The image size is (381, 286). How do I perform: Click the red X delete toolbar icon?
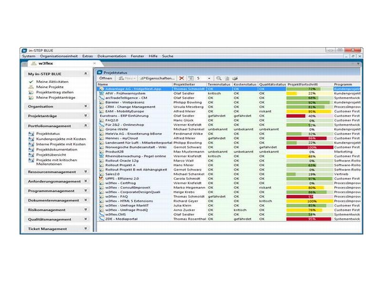(181, 78)
